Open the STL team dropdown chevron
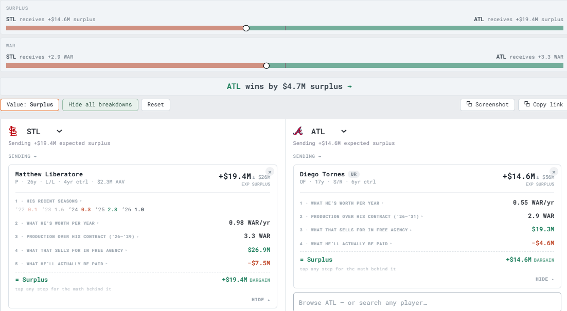 pyautogui.click(x=59, y=131)
